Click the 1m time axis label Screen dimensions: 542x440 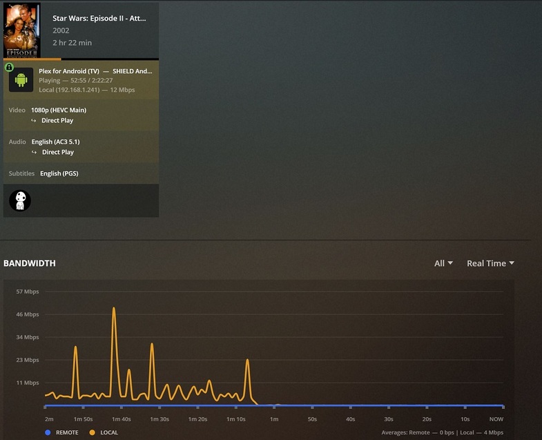coord(274,419)
